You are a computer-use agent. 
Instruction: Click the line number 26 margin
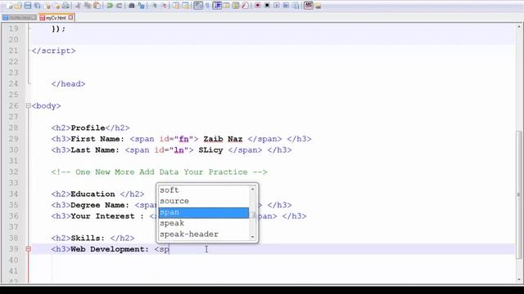point(13,105)
